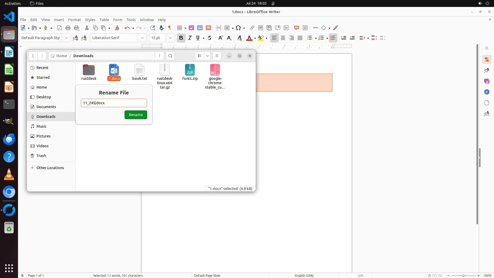
Task: Open the Format menu
Action: click(74, 20)
